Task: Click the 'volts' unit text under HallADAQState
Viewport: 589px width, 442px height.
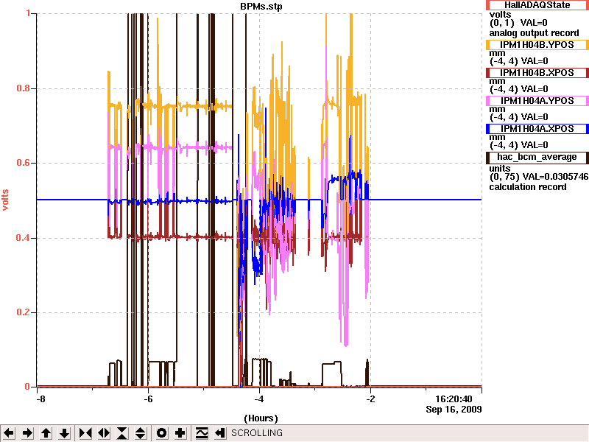Action: pos(501,15)
